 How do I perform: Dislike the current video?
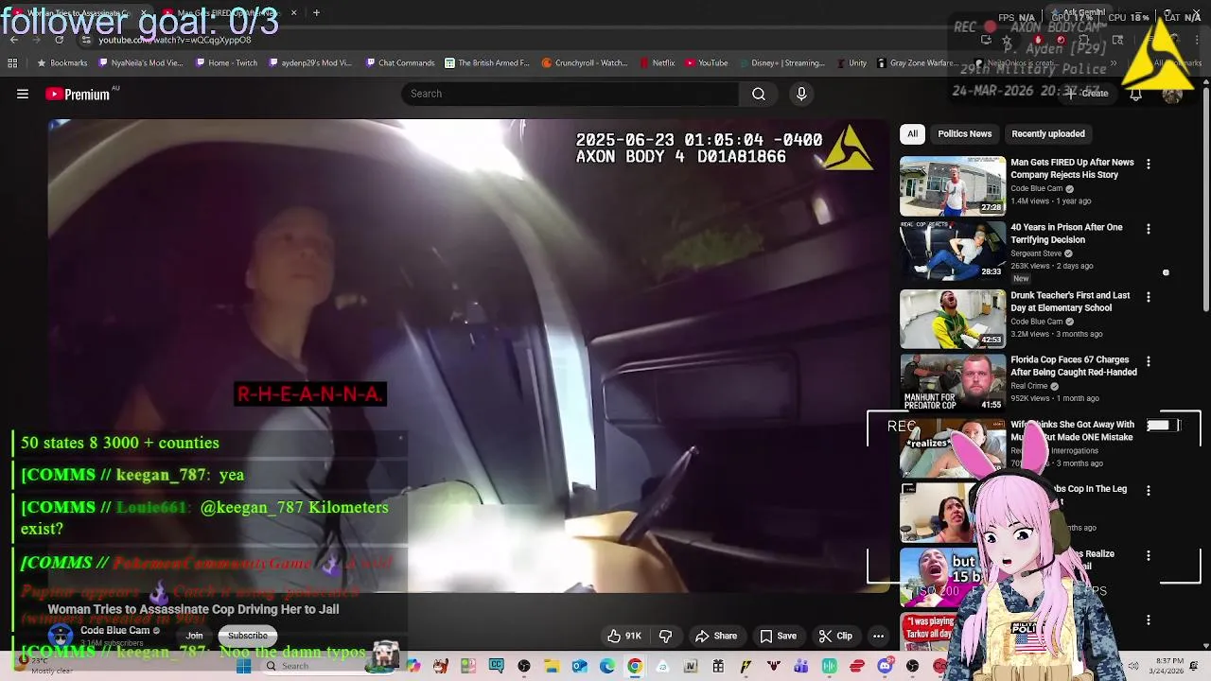pos(665,636)
